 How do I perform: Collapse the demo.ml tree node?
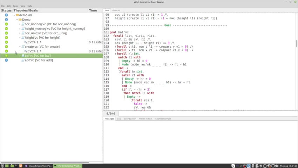pyautogui.click(x=14, y=15)
